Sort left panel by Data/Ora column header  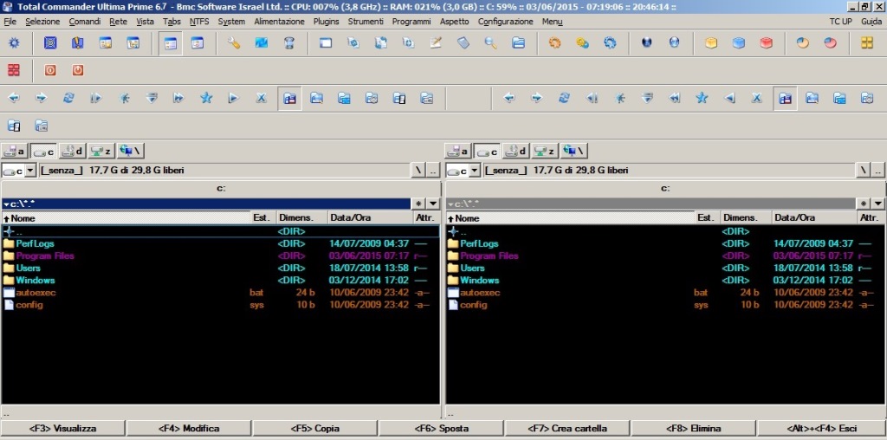click(370, 217)
